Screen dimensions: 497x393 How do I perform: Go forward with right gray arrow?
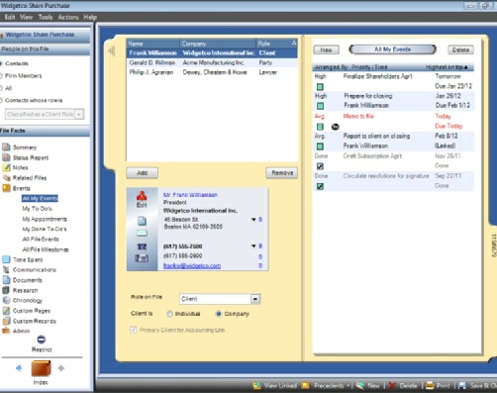pos(61,368)
